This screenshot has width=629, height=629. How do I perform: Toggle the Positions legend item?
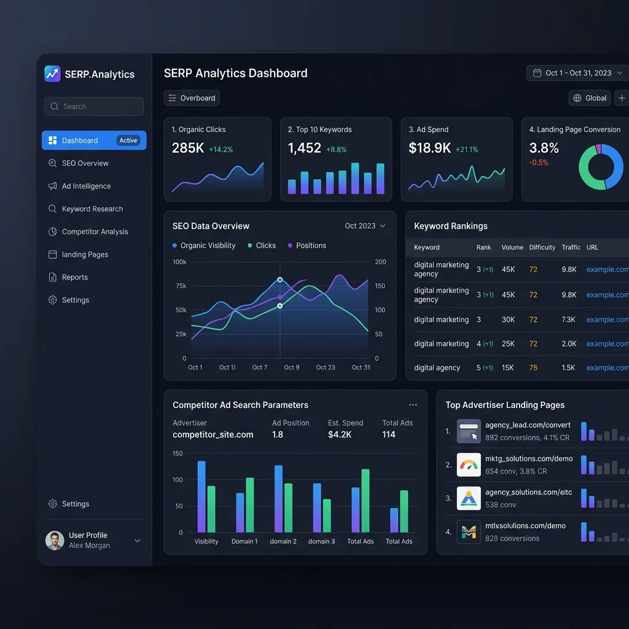point(307,246)
